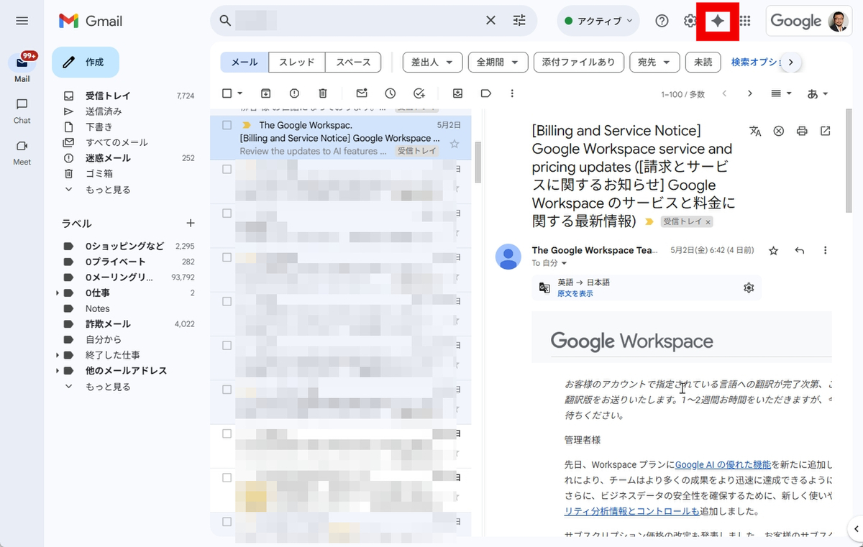Toggle star on the Google Workspace list row
Screen dimensions: 863x547
(454, 144)
